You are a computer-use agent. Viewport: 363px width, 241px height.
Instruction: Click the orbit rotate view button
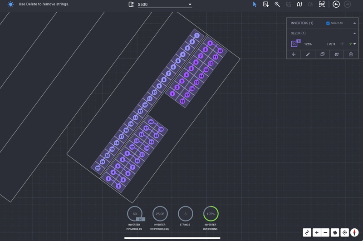307,232
